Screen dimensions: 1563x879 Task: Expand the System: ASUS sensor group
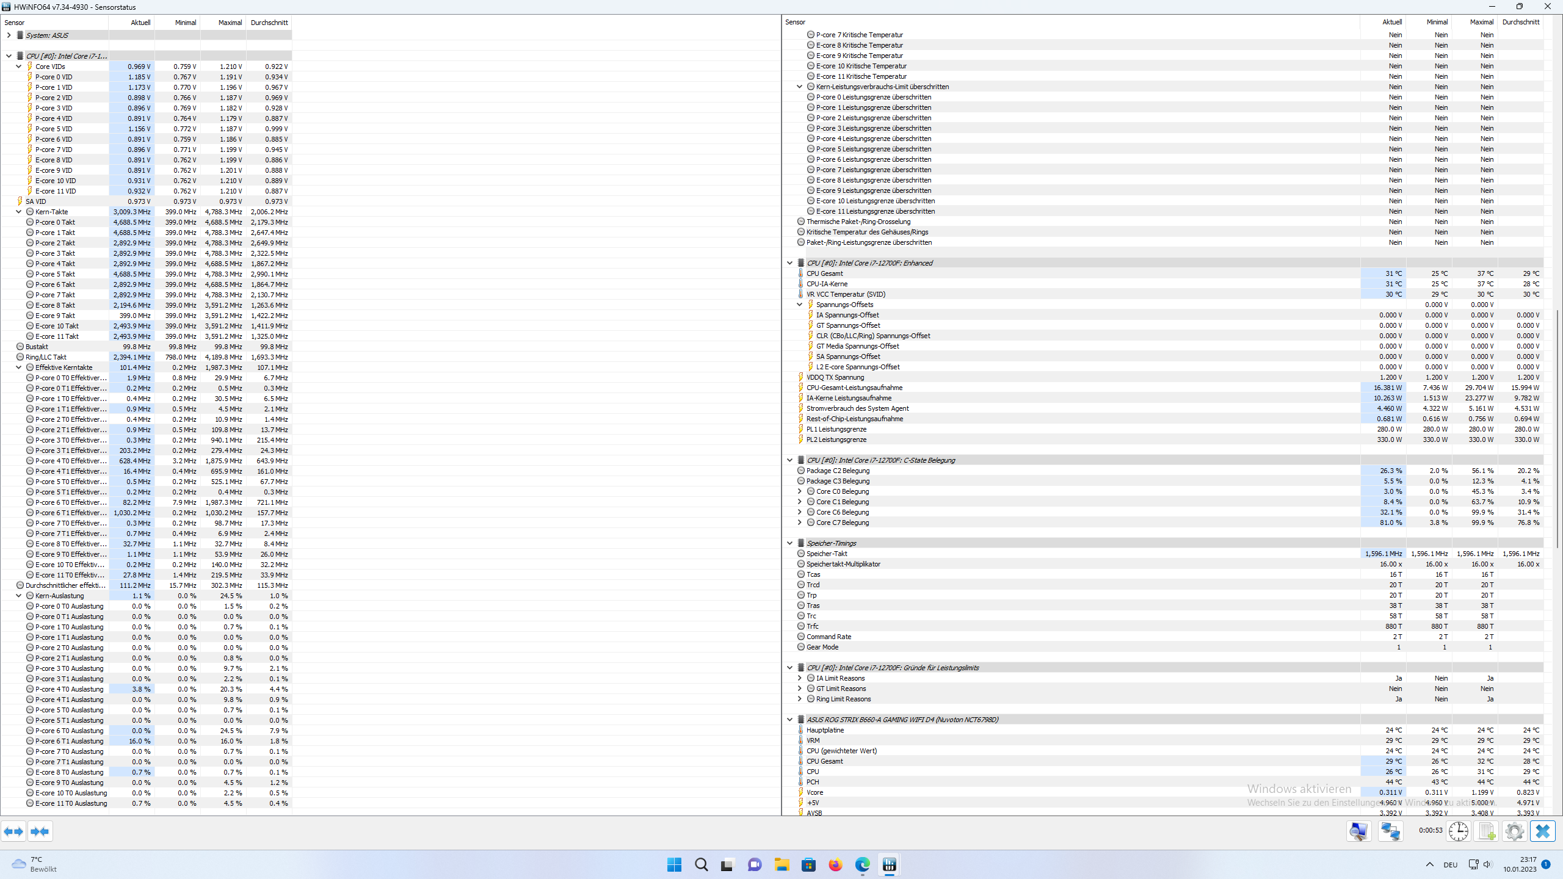point(9,35)
